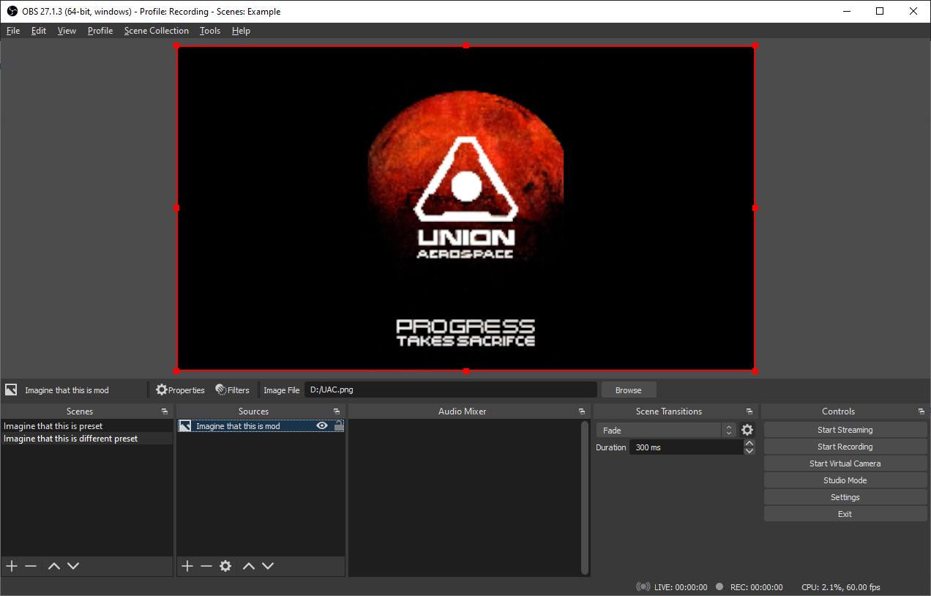Screen dimensions: 931x596
Task: Open the Scene Collection menu
Action: click(157, 31)
